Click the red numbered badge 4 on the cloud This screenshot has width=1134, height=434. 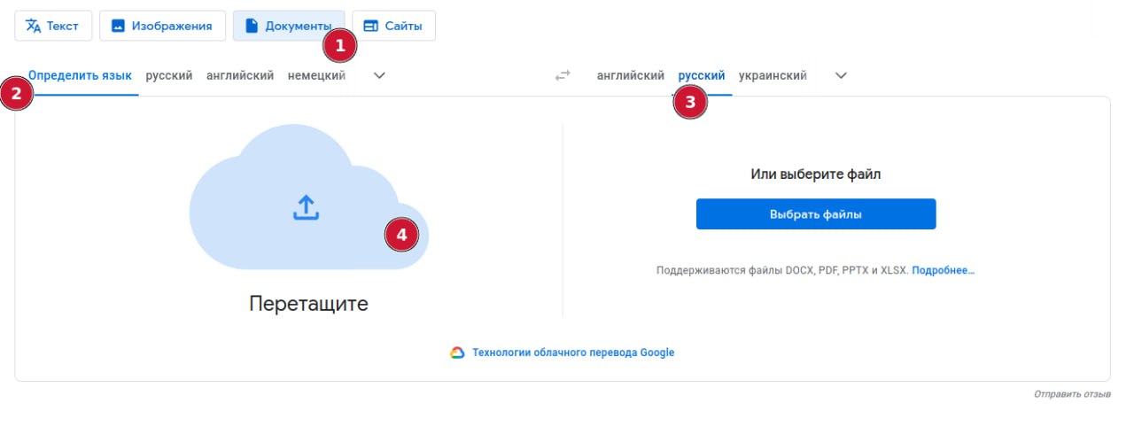[x=401, y=235]
